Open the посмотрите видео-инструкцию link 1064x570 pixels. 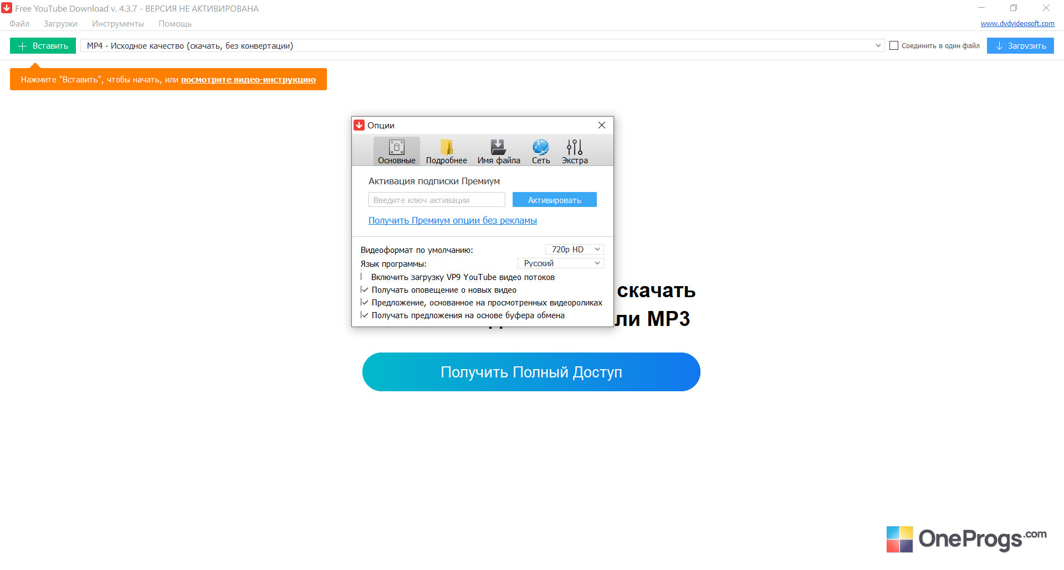pyautogui.click(x=248, y=80)
